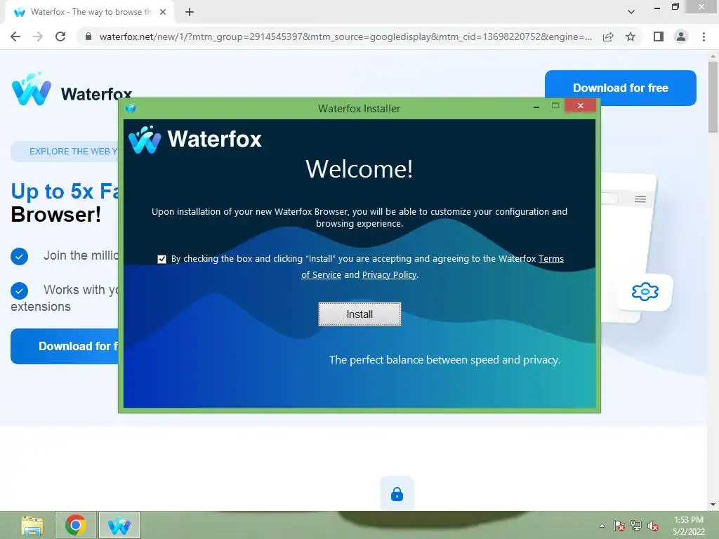Close the Waterfox browser tab
Viewport: 719px width, 539px height.
[x=163, y=12]
